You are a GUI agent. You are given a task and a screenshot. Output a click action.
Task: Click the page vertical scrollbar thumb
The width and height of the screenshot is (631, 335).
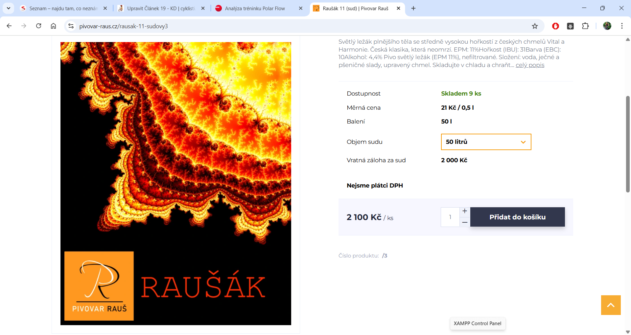[x=628, y=144]
